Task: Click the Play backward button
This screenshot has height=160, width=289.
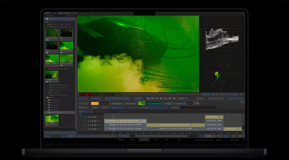Action: pyautogui.click(x=157, y=98)
